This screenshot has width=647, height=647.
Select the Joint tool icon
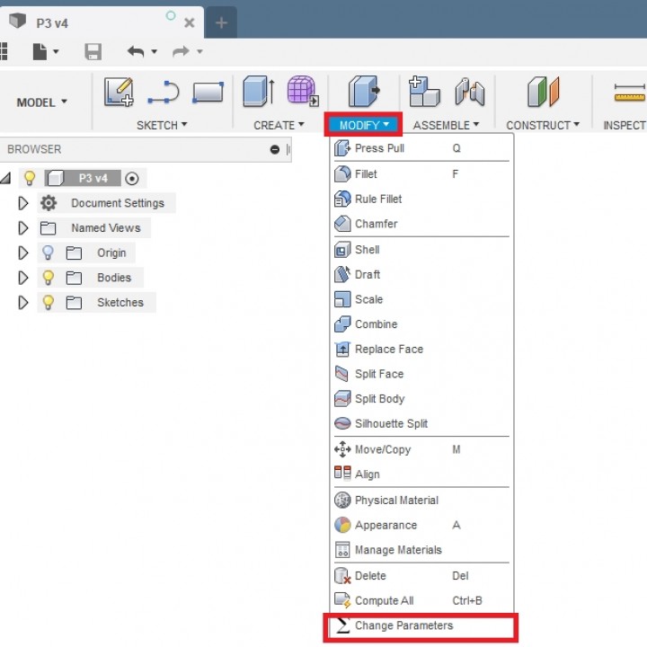pyautogui.click(x=469, y=92)
